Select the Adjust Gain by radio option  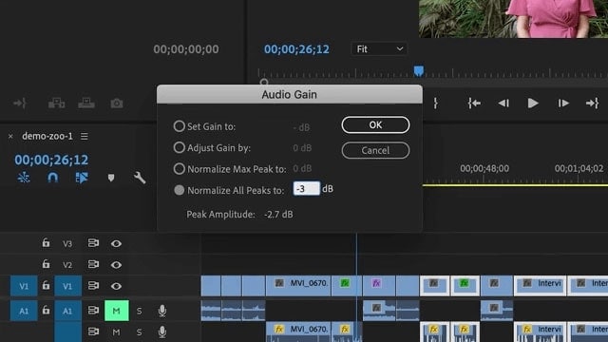pyautogui.click(x=179, y=147)
